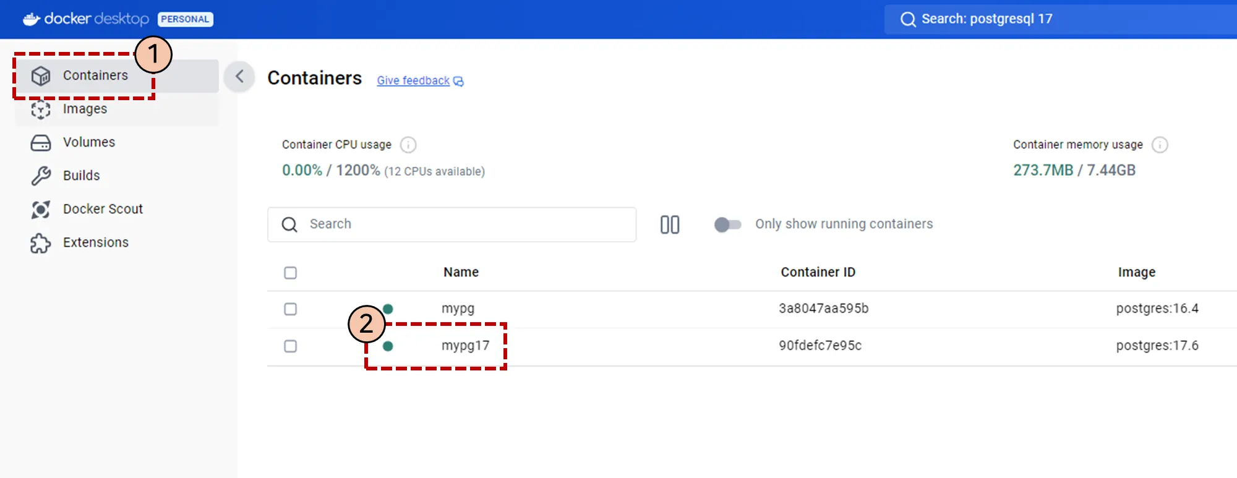This screenshot has height=478, width=1237.
Task: Open the Give feedback link
Action: (421, 81)
